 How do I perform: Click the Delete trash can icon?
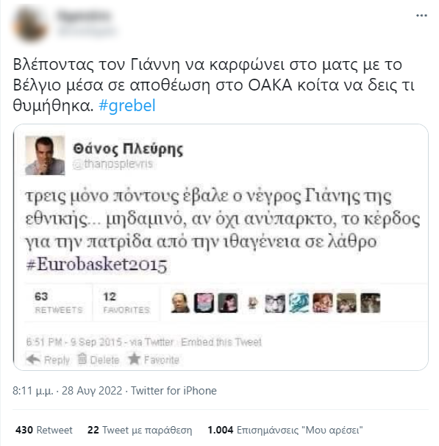pos(82,358)
